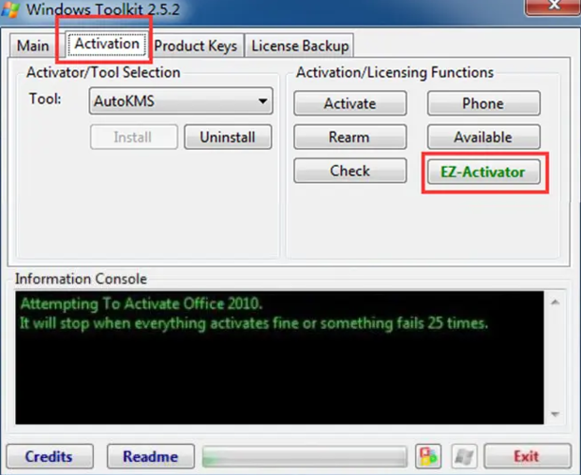Click the AutoKMS dropdown arrow
Viewport: 581px width, 475px height.
262,101
